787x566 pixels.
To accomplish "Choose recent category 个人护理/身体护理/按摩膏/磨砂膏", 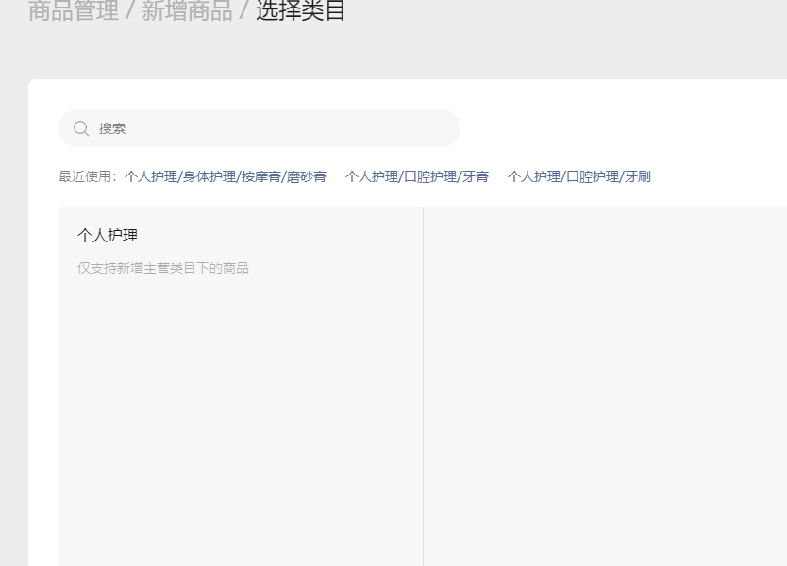I will click(226, 176).
